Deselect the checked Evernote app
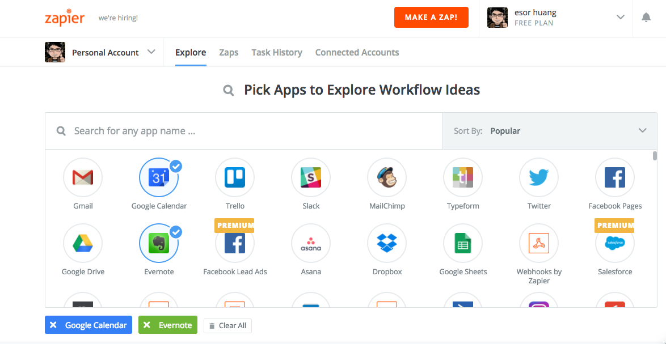The width and height of the screenshot is (666, 344). coord(159,243)
